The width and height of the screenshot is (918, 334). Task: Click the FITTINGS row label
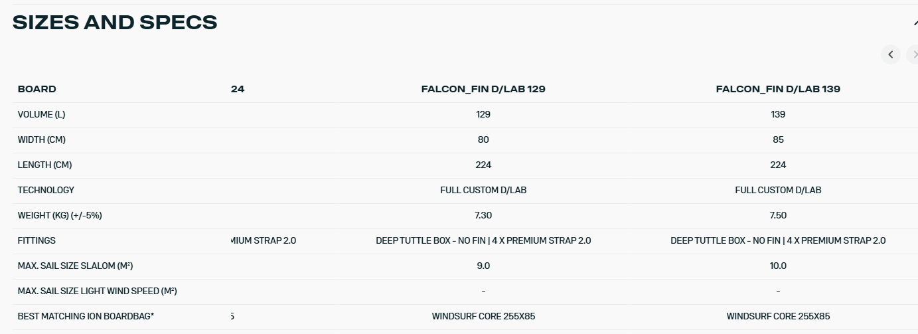tap(37, 240)
